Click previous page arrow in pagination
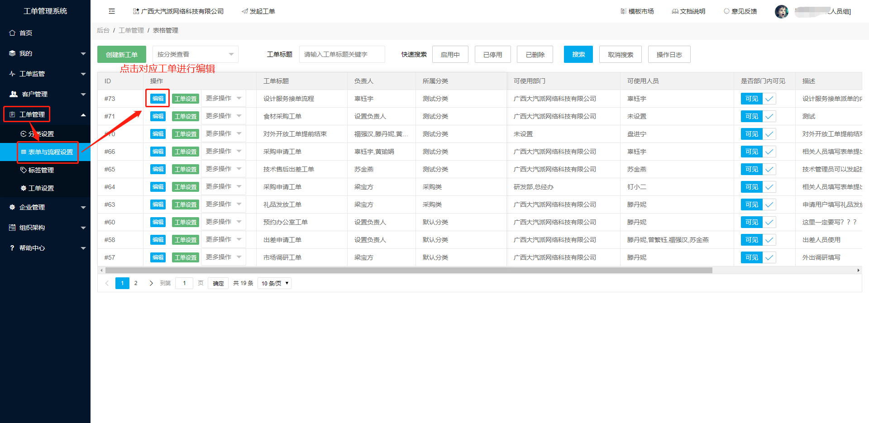 click(x=107, y=283)
